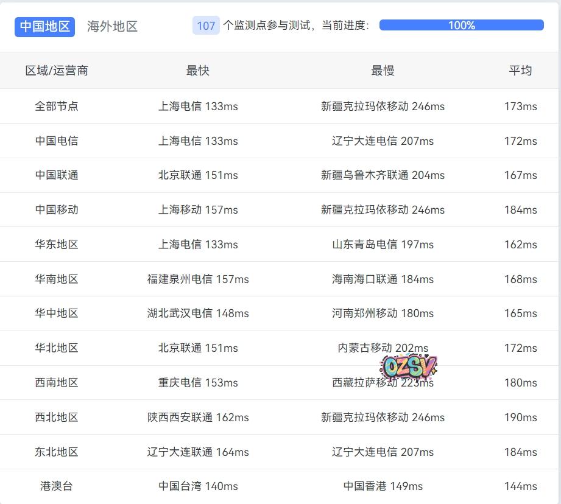Screen dimensions: 561x504
Task: Click 中国香港 149ms cell
Action: [x=383, y=486]
